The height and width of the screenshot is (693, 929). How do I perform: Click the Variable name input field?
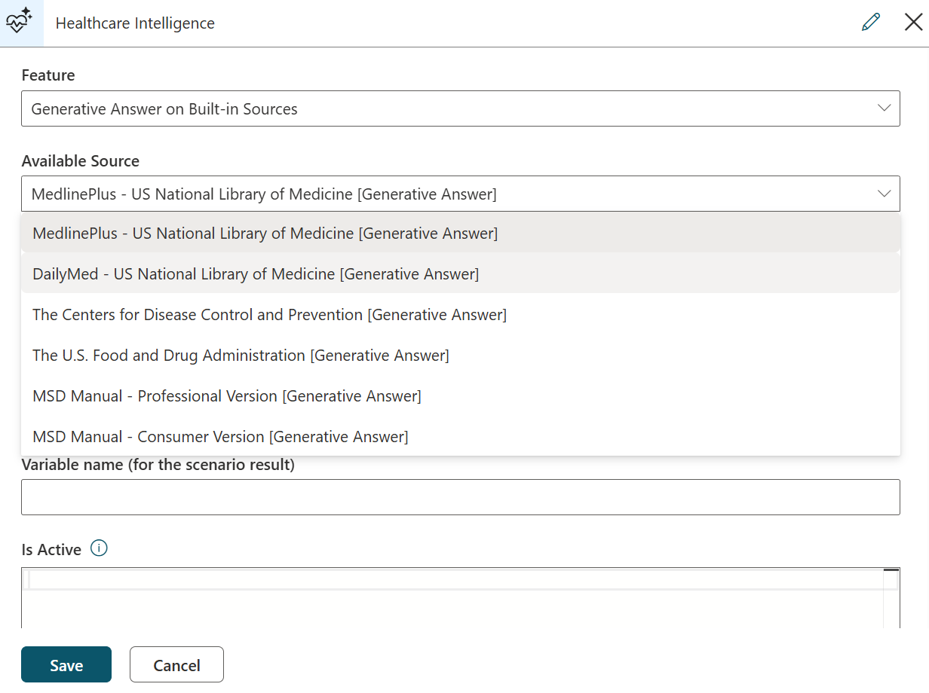460,497
